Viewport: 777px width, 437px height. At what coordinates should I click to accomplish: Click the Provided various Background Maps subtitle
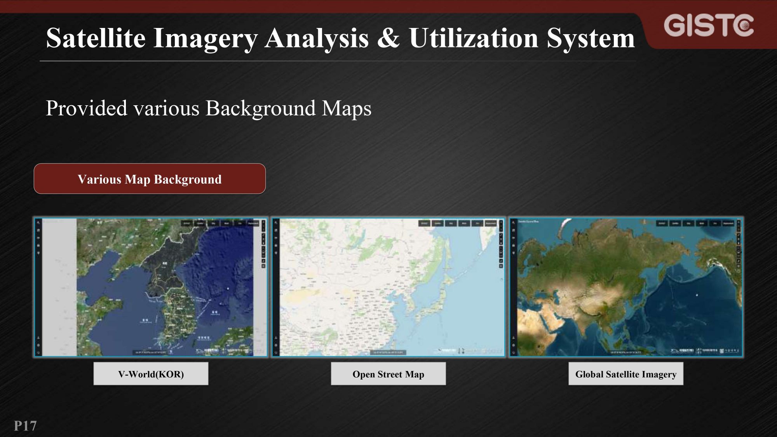click(209, 108)
